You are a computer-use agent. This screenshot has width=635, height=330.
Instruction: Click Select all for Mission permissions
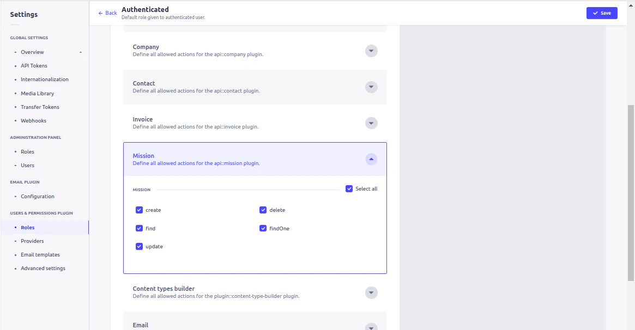(349, 188)
